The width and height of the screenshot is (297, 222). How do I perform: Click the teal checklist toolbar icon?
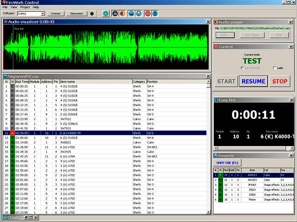106,14
